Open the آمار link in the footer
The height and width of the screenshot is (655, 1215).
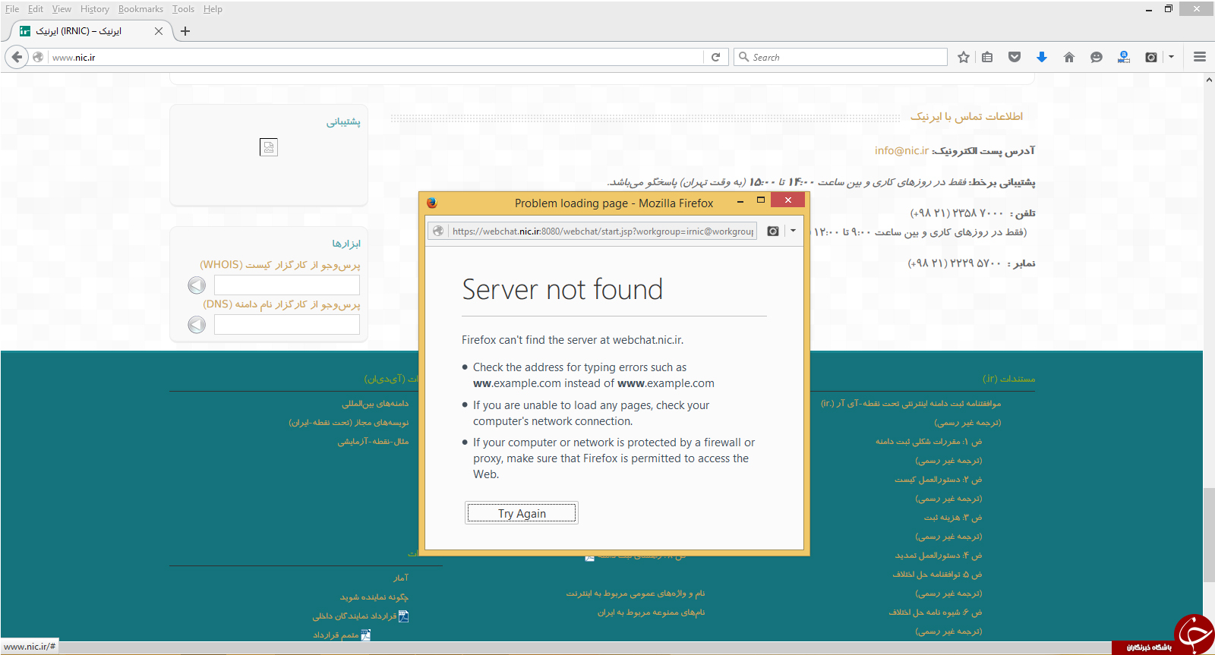[401, 578]
